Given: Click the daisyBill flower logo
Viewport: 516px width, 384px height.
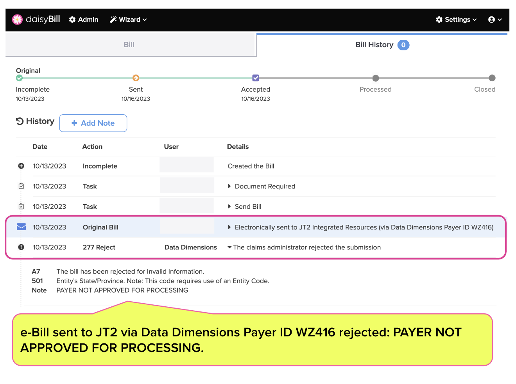Looking at the screenshot, I should pos(17,20).
